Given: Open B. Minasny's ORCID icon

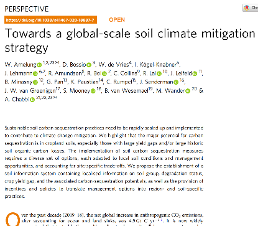Looking at the screenshot, I should click(35, 82).
